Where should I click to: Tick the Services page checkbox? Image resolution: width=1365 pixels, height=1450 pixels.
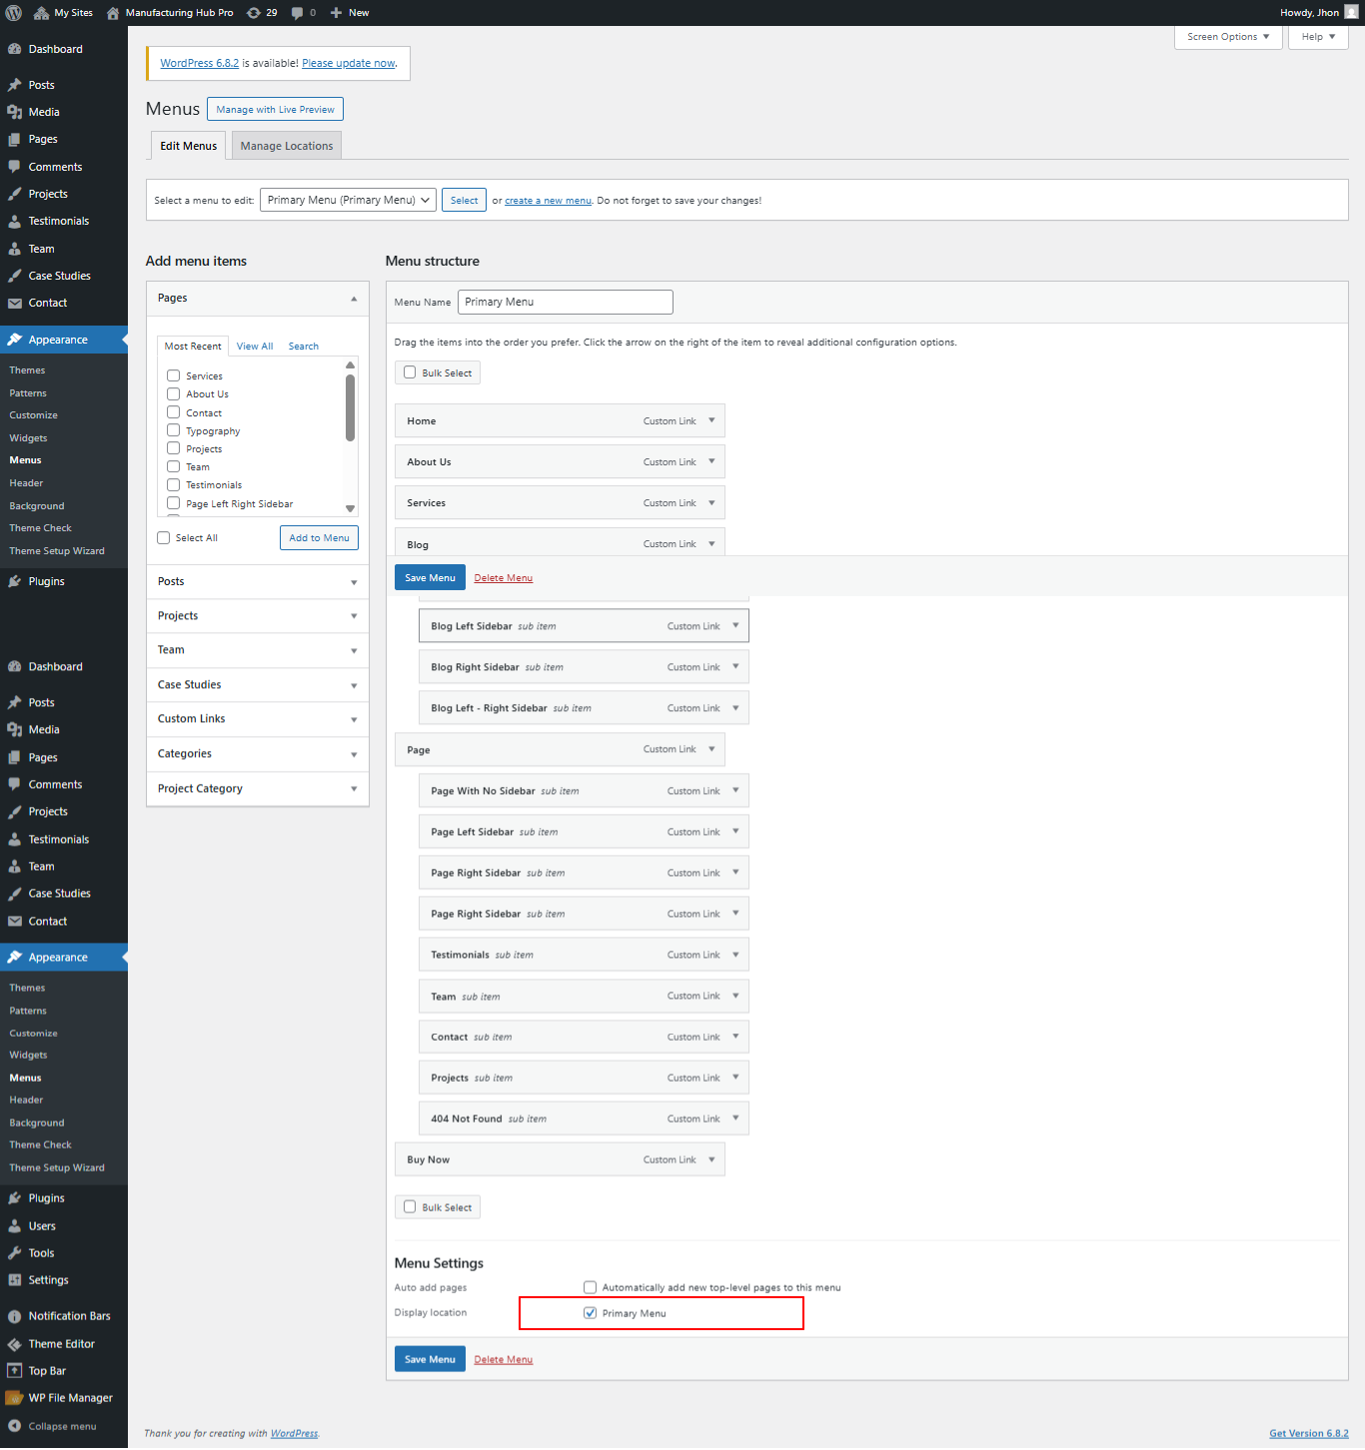coord(173,375)
